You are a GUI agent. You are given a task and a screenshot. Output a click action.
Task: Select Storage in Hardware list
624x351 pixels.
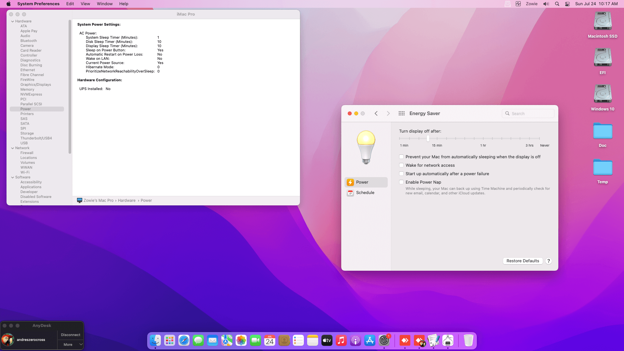27,134
